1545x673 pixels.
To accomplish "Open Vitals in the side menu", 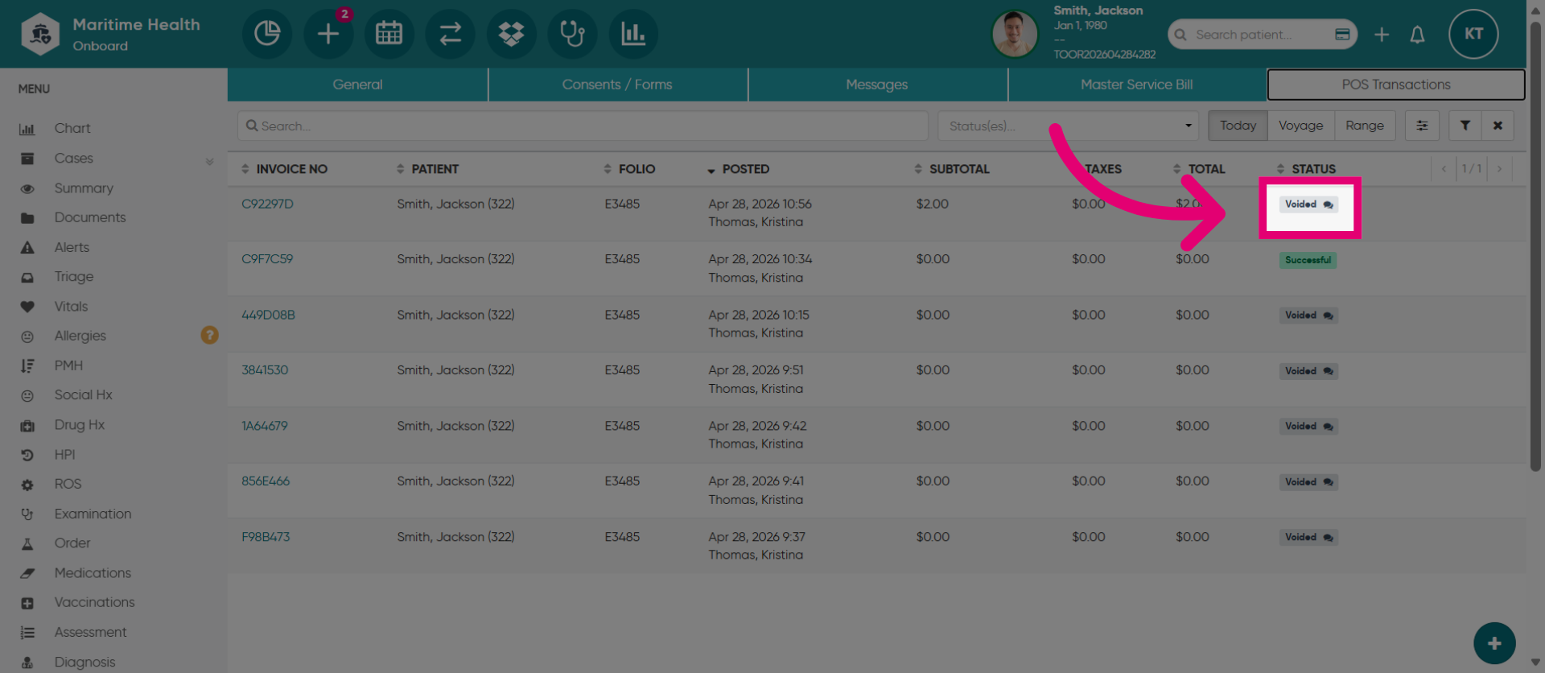I will pos(71,307).
